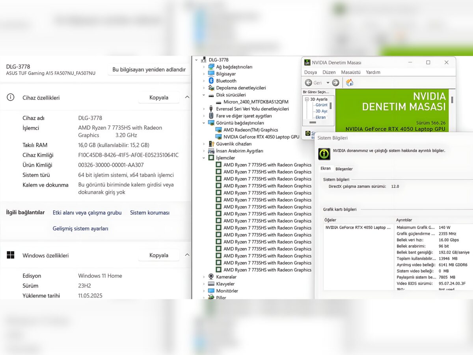The height and width of the screenshot is (355, 473).
Task: Open Gelişmiş sistem ayarları link
Action: [x=80, y=228]
